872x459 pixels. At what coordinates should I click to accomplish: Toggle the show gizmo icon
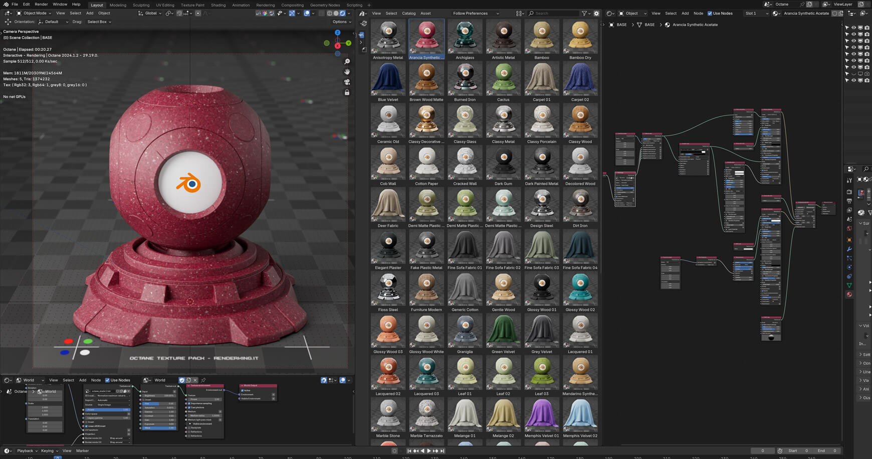click(292, 14)
